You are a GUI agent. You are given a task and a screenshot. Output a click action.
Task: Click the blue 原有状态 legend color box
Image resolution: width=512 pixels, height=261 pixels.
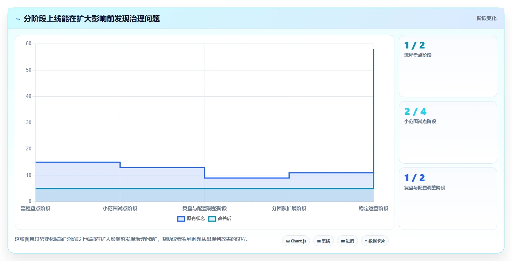[181, 219]
